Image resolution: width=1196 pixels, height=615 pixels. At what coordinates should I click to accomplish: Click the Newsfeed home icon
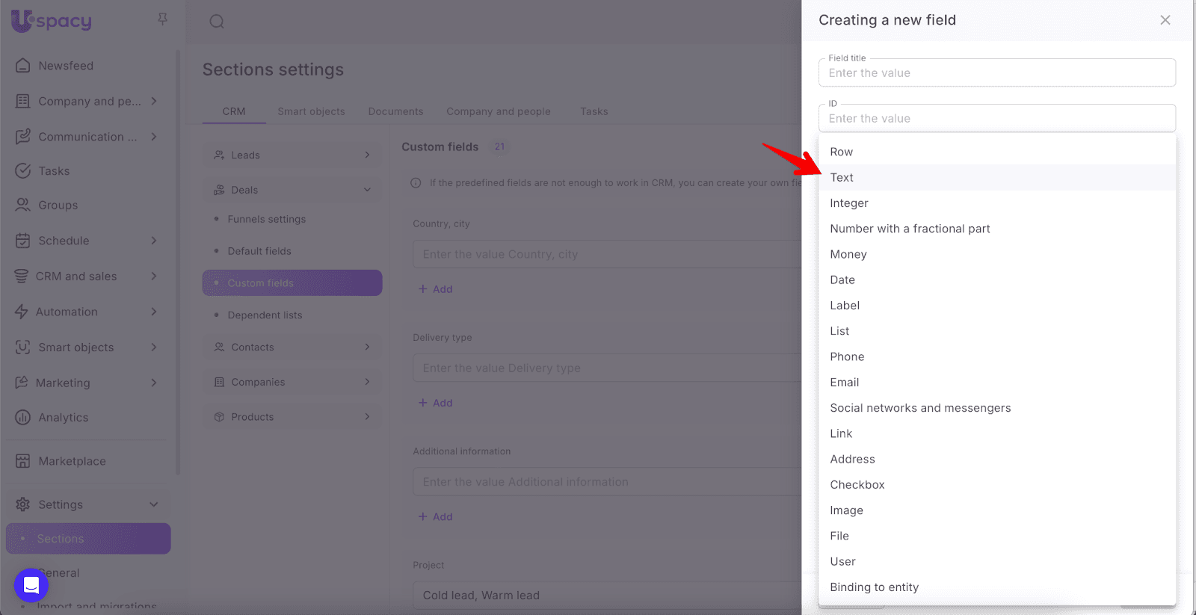[x=23, y=66]
